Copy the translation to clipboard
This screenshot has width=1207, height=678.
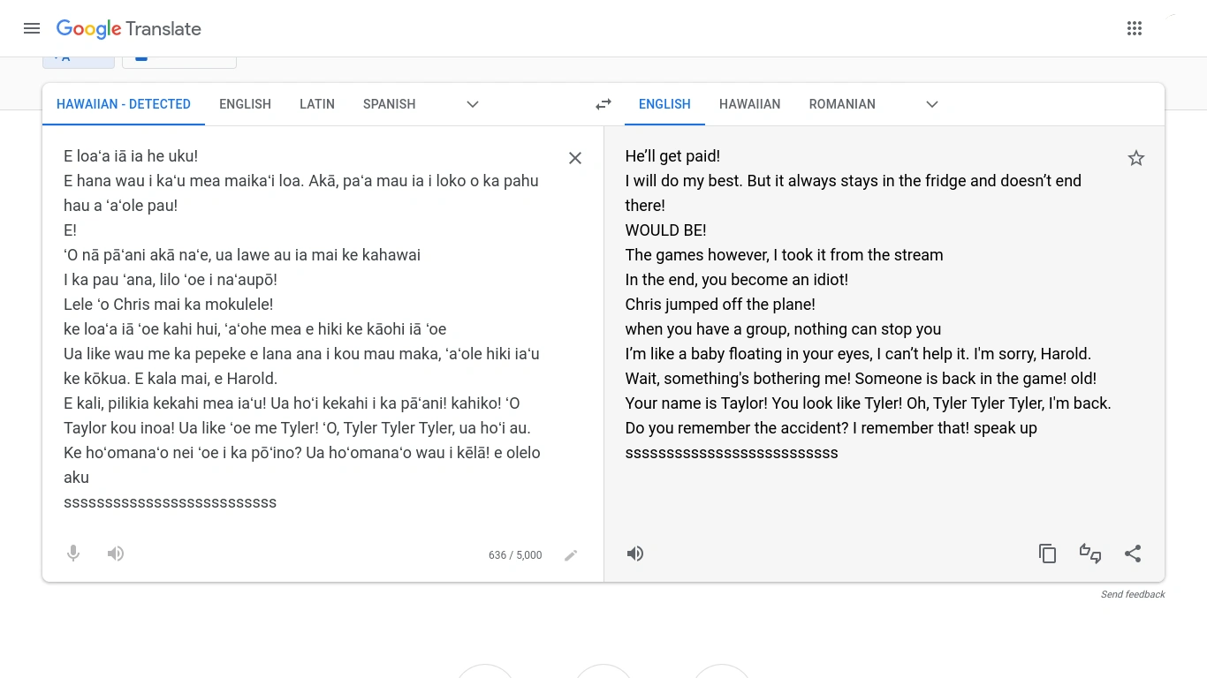point(1047,554)
